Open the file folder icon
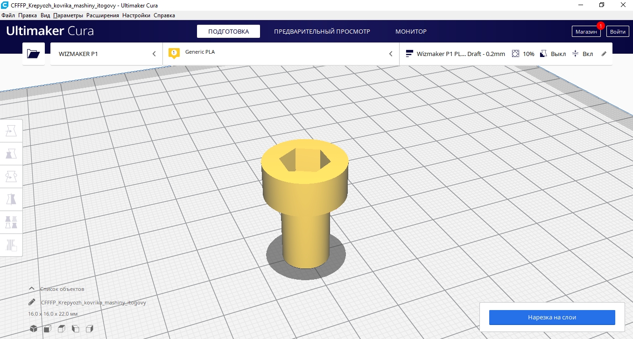Viewport: 633px width, 339px height. [x=34, y=54]
